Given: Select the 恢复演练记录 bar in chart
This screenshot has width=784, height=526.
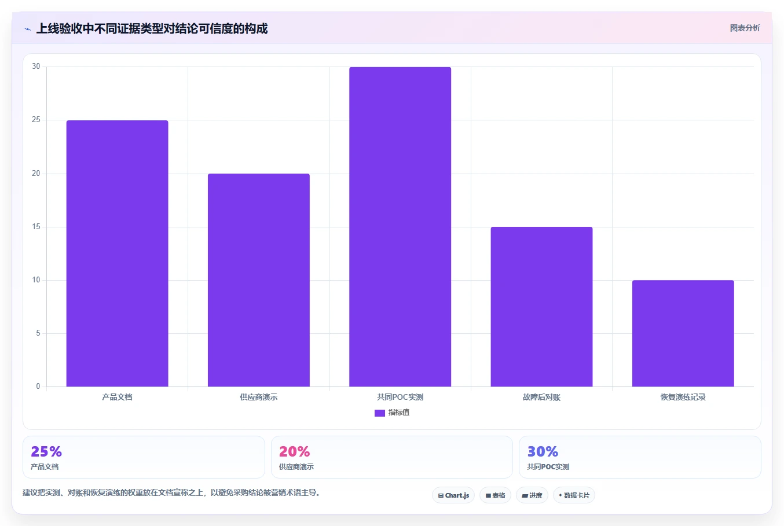Looking at the screenshot, I should (x=683, y=333).
